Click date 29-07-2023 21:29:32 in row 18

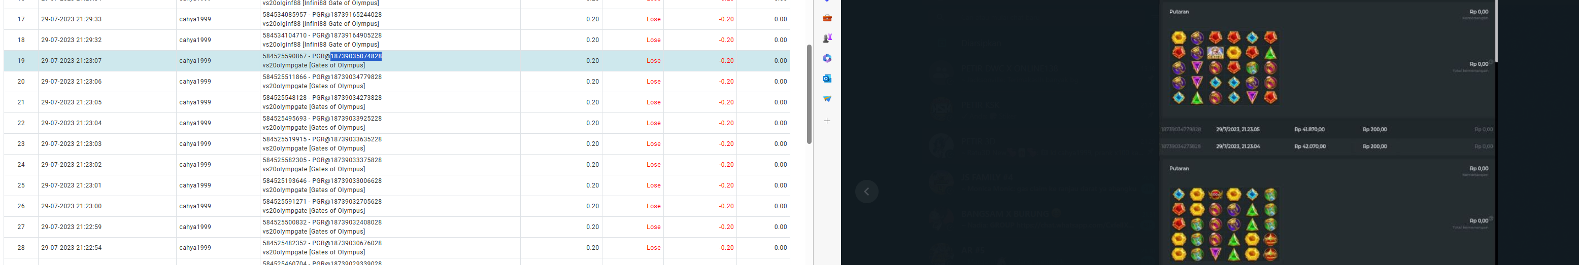click(71, 41)
